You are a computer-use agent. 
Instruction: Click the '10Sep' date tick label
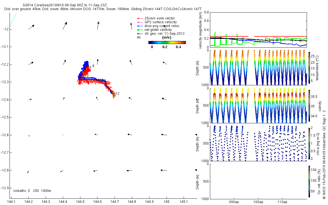[x=258, y=202]
